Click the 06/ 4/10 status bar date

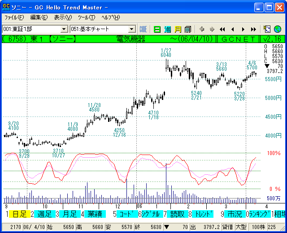pyautogui.click(x=34, y=227)
